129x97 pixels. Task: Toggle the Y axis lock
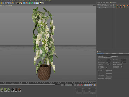[x=8, y=3]
